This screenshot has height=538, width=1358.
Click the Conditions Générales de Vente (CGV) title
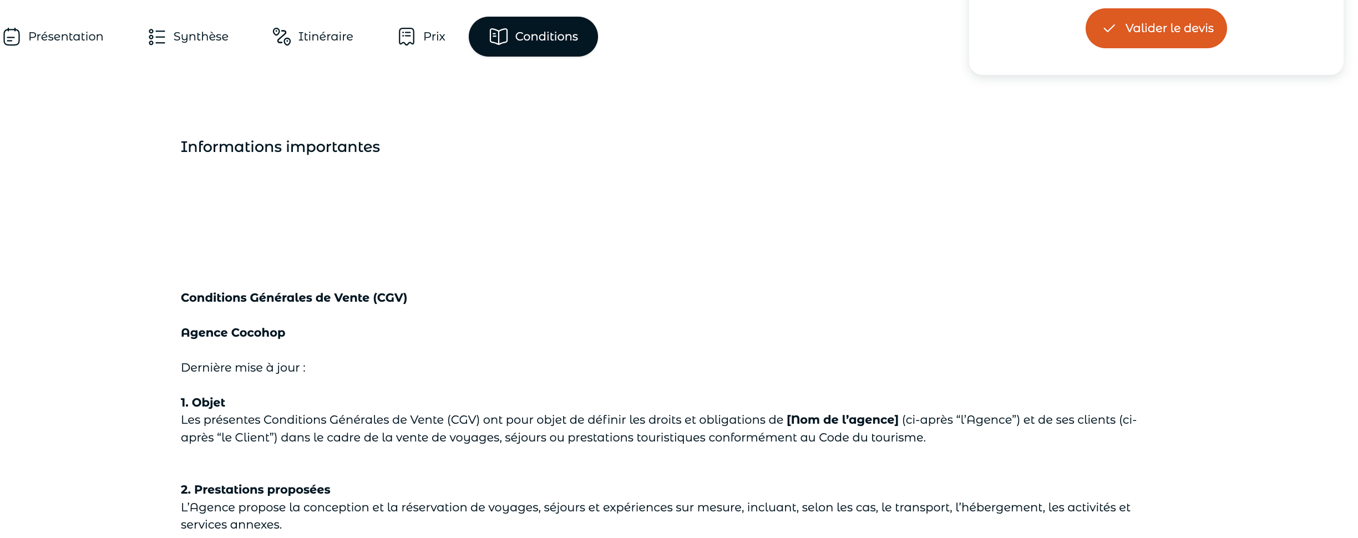coord(294,298)
